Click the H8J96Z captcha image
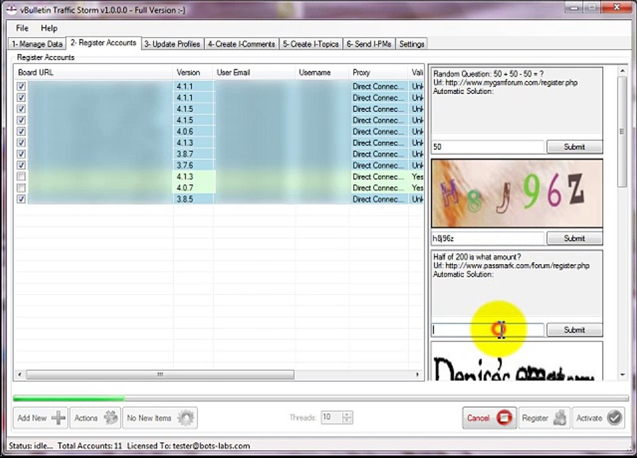Image resolution: width=637 pixels, height=458 pixels. [x=517, y=193]
